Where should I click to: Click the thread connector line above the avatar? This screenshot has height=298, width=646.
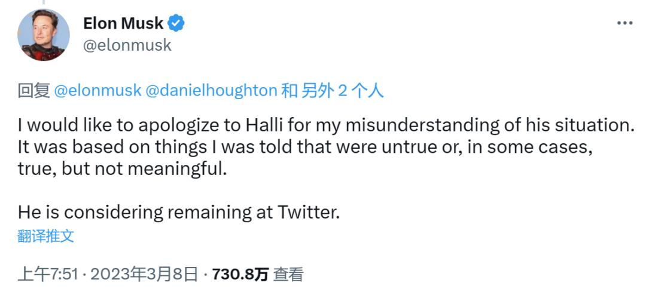click(44, 3)
